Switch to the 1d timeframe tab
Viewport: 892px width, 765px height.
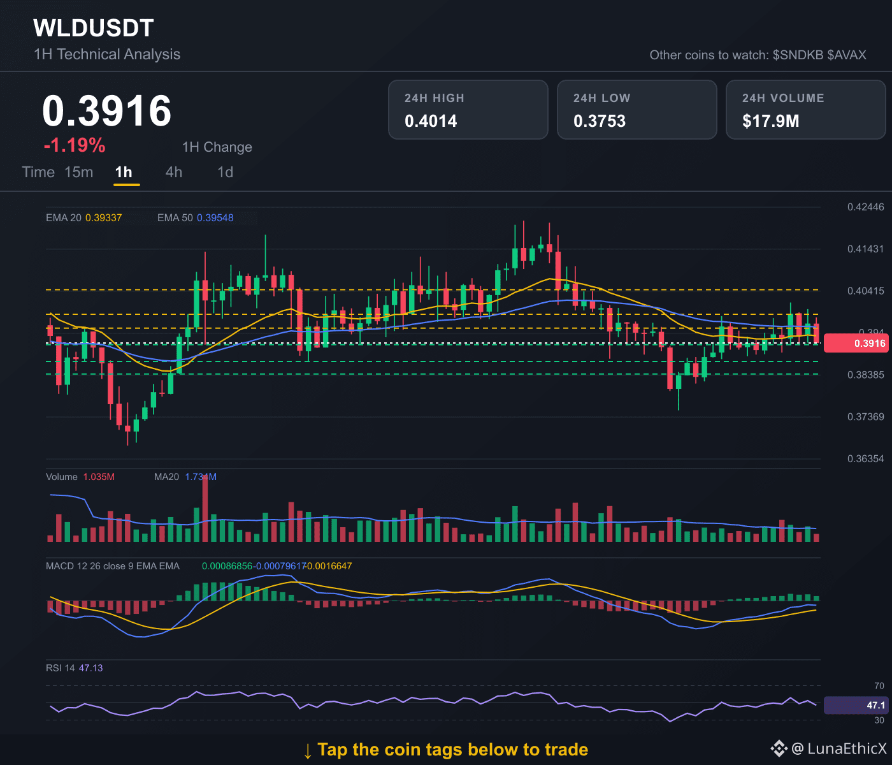(226, 172)
